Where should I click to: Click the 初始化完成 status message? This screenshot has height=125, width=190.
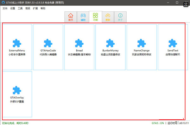pyautogui.click(x=15, y=123)
